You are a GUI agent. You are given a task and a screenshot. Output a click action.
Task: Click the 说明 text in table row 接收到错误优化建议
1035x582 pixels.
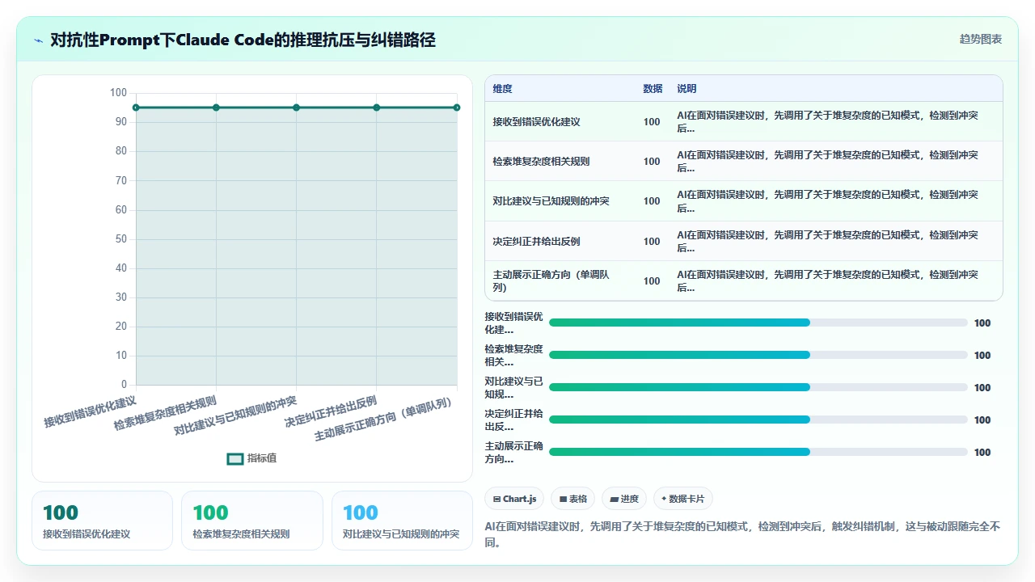[x=827, y=122]
